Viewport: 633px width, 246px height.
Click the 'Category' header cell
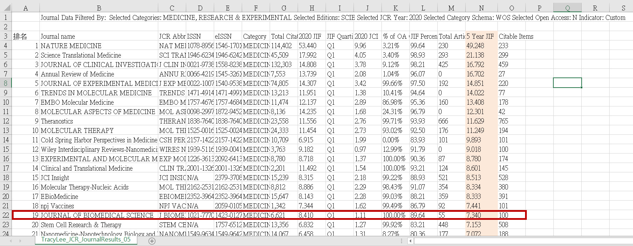[x=256, y=36]
